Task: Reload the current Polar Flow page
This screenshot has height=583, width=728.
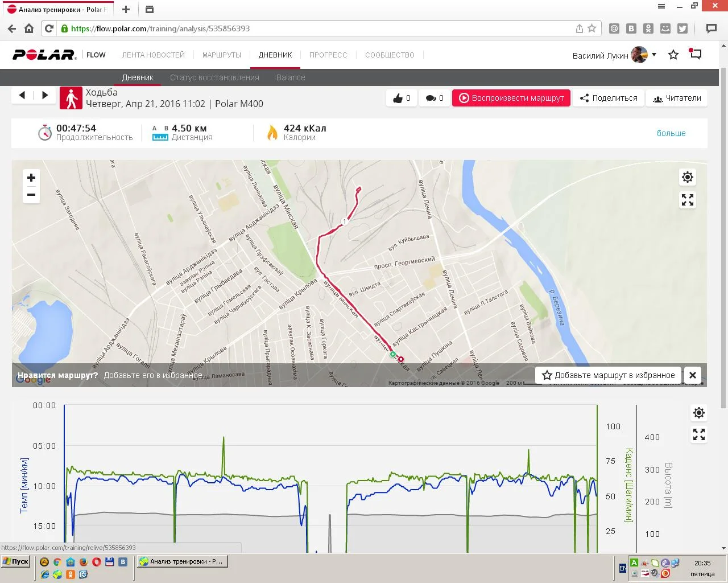Action: 49,28
